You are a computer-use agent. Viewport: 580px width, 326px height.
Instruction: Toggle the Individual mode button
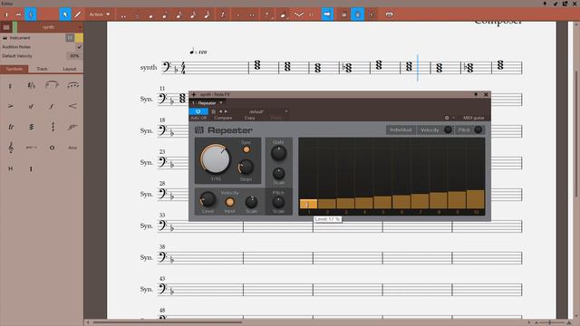tap(401, 129)
